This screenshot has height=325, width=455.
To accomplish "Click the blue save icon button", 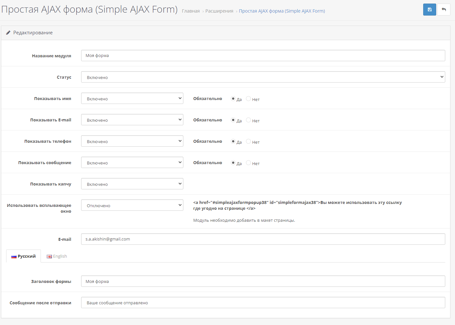I will pos(429,10).
